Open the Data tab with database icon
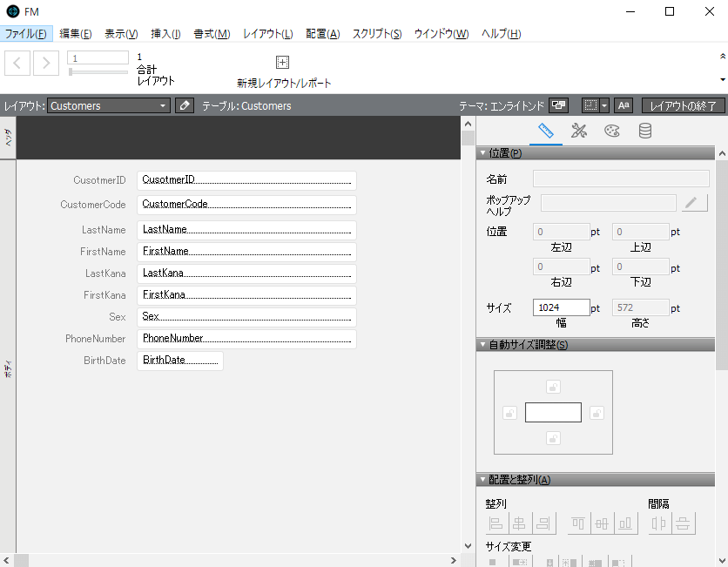 [x=645, y=132]
